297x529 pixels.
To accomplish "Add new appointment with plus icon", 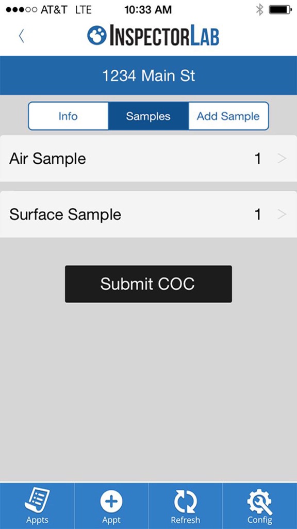I will (x=111, y=501).
